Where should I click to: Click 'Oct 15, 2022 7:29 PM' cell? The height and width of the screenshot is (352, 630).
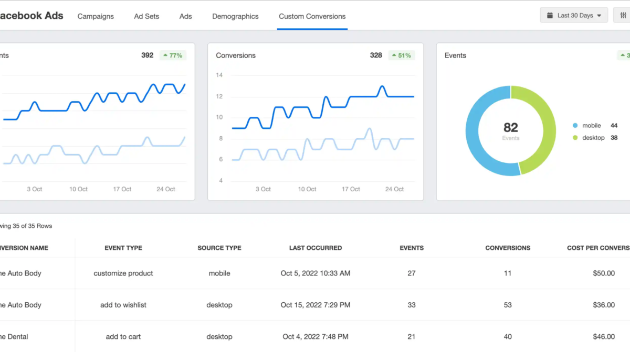click(x=316, y=305)
